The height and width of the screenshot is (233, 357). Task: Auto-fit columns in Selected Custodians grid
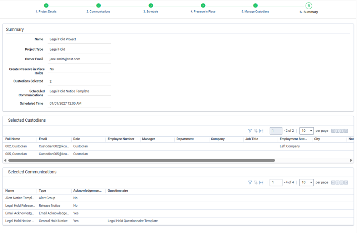point(261,131)
